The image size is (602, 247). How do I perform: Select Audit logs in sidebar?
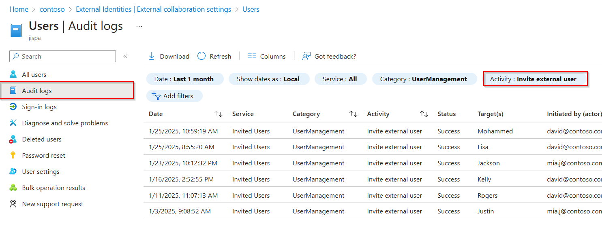(37, 91)
